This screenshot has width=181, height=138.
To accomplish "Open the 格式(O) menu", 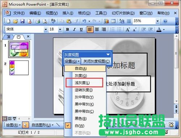I will 84,13.
